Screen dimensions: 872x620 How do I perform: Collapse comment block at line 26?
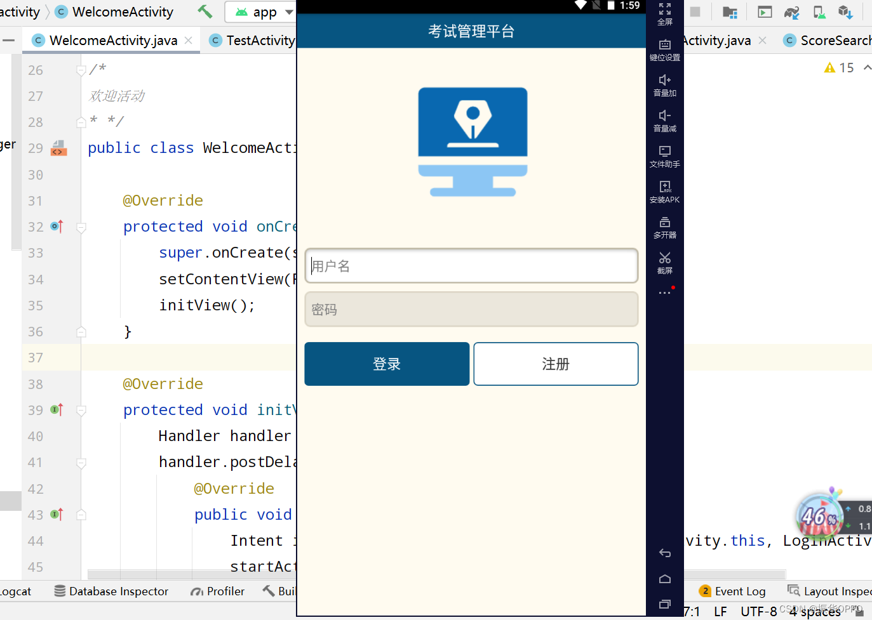[x=81, y=70]
